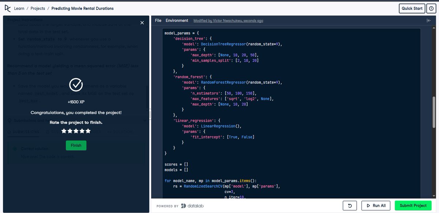Rate the project two stars
Image resolution: width=439 pixels, height=213 pixels.
tap(70, 131)
